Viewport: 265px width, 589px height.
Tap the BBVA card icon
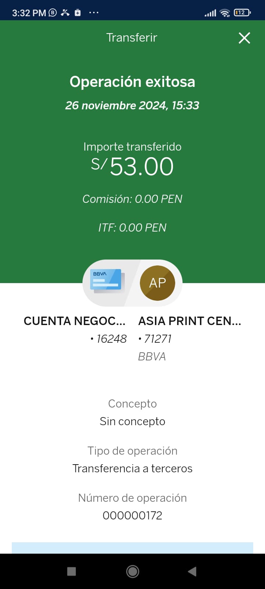(107, 282)
